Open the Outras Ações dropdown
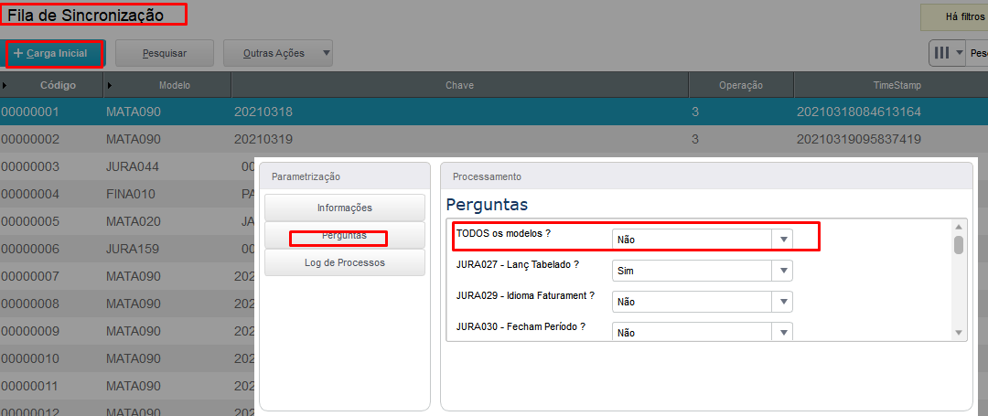 tap(278, 54)
